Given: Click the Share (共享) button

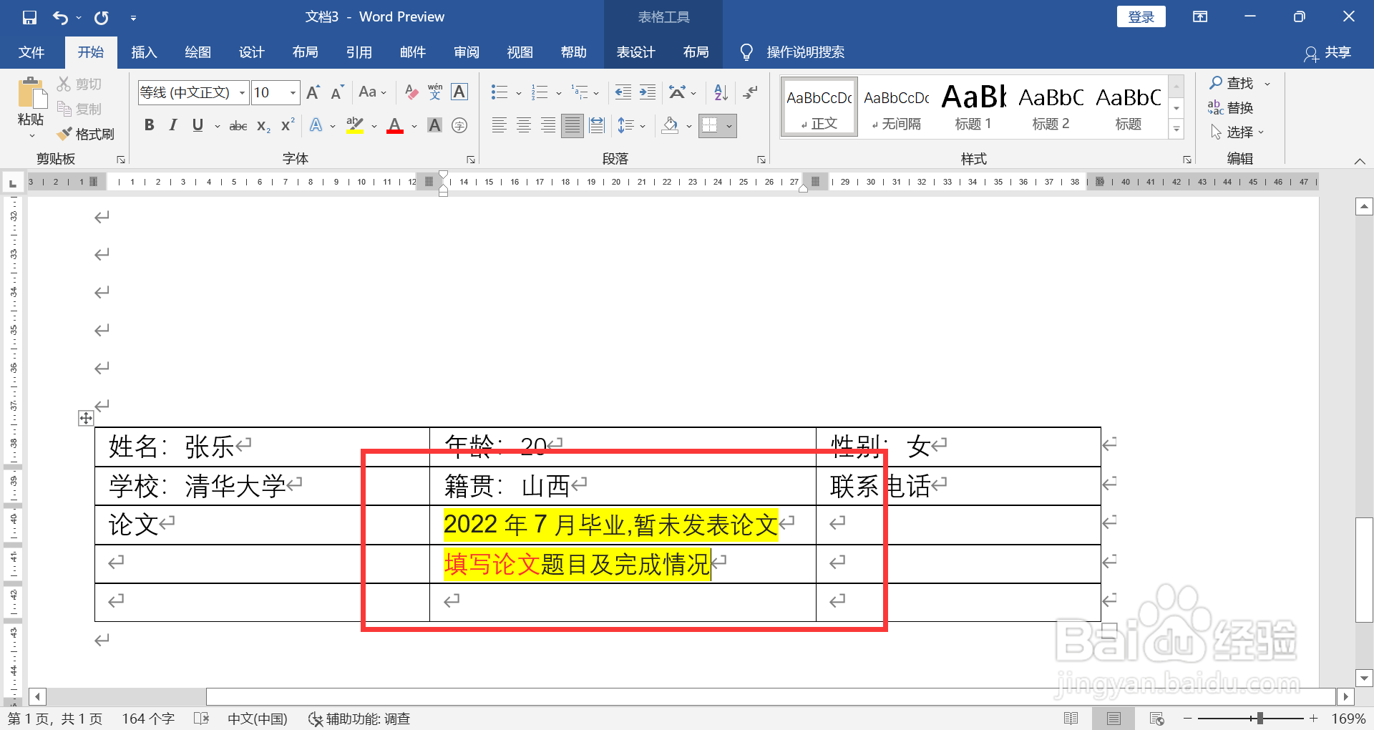Looking at the screenshot, I should (x=1328, y=52).
